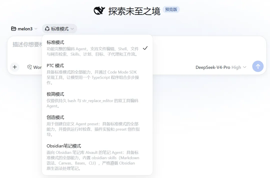270x178 pixels.
Task: Collapse the 标准模式 mode selector
Action: (x=59, y=29)
